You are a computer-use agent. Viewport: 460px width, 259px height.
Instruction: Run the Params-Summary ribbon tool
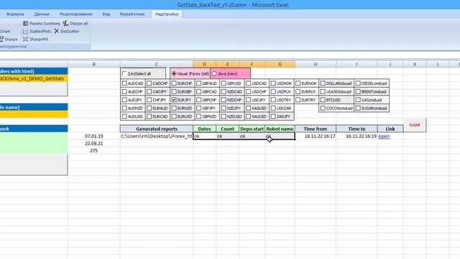click(x=42, y=23)
